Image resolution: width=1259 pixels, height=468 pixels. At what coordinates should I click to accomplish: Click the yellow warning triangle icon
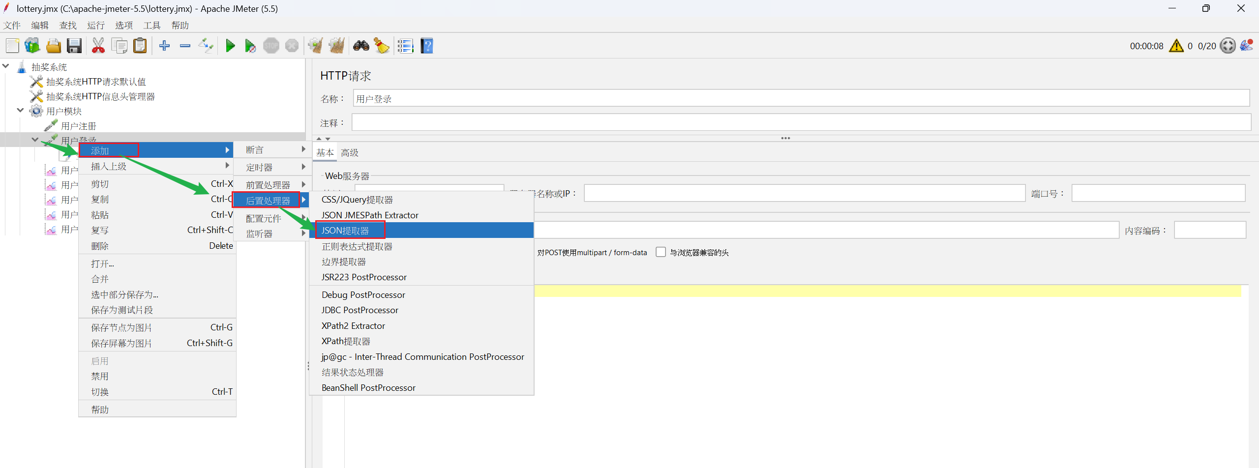coord(1176,46)
